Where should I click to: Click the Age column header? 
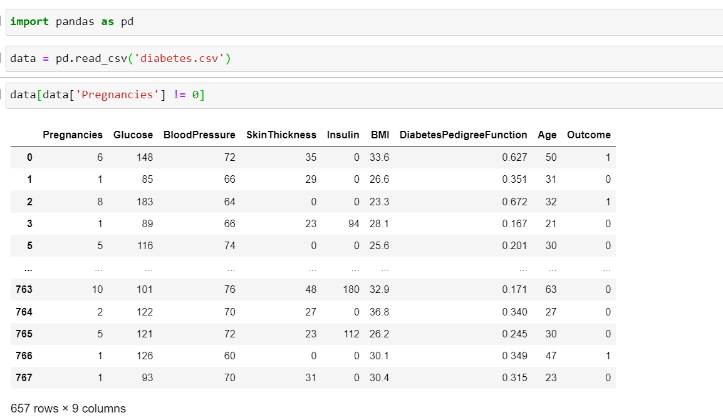coord(547,135)
